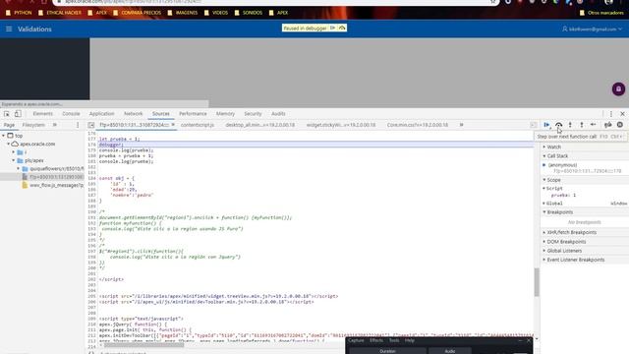The width and height of the screenshot is (629, 354).
Task: Toggle the device toolbar icon
Action: coord(18,114)
